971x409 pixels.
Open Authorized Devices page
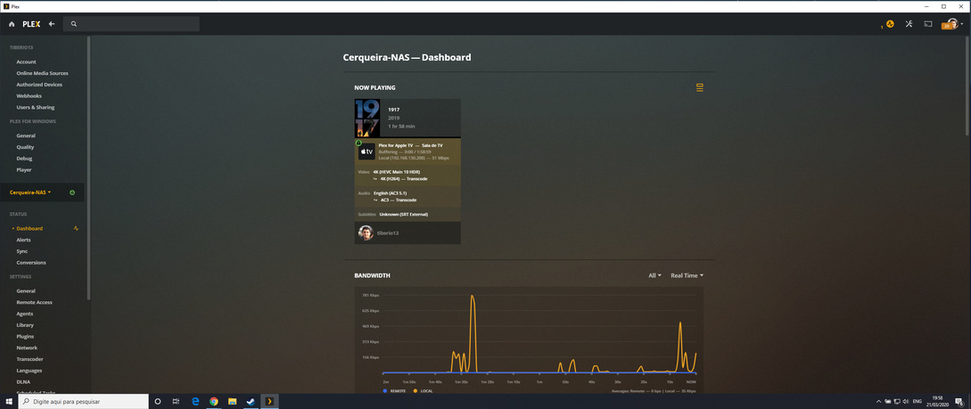click(39, 84)
